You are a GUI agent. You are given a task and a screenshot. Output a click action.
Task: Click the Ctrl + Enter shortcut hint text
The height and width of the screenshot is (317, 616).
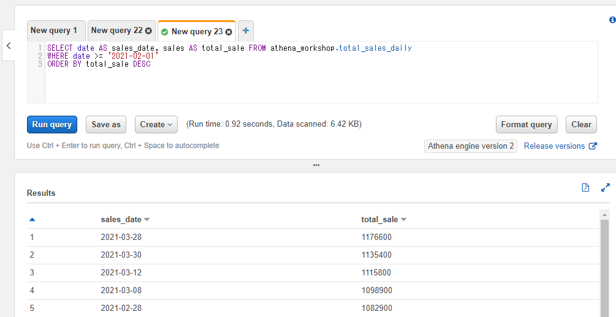[123, 146]
